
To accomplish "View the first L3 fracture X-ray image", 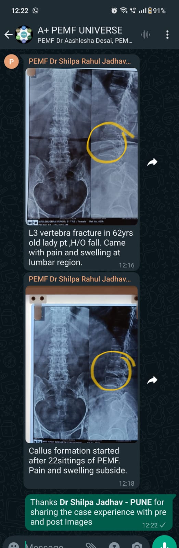I will click(82, 147).
